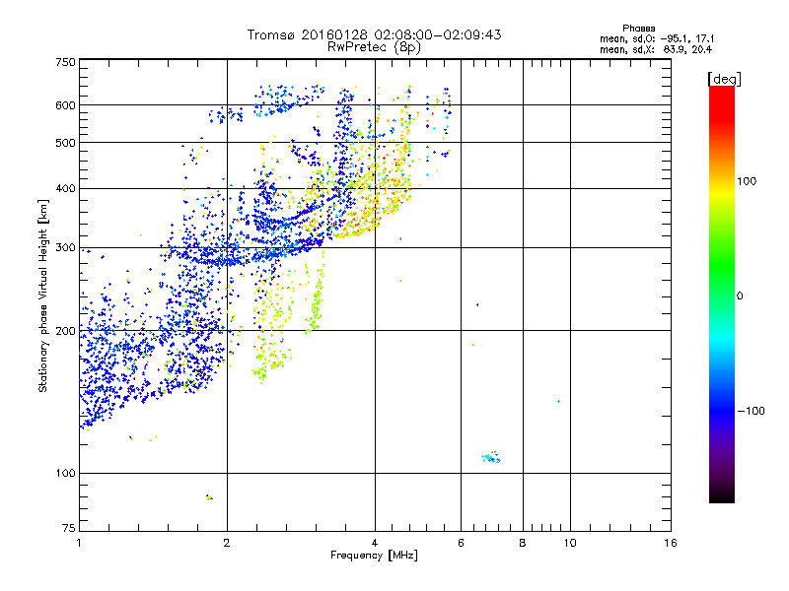This screenshot has width=789, height=591.
Task: Click the y-axis title 'Stationary phase Virtual Height [km]'
Action: [x=42, y=295]
